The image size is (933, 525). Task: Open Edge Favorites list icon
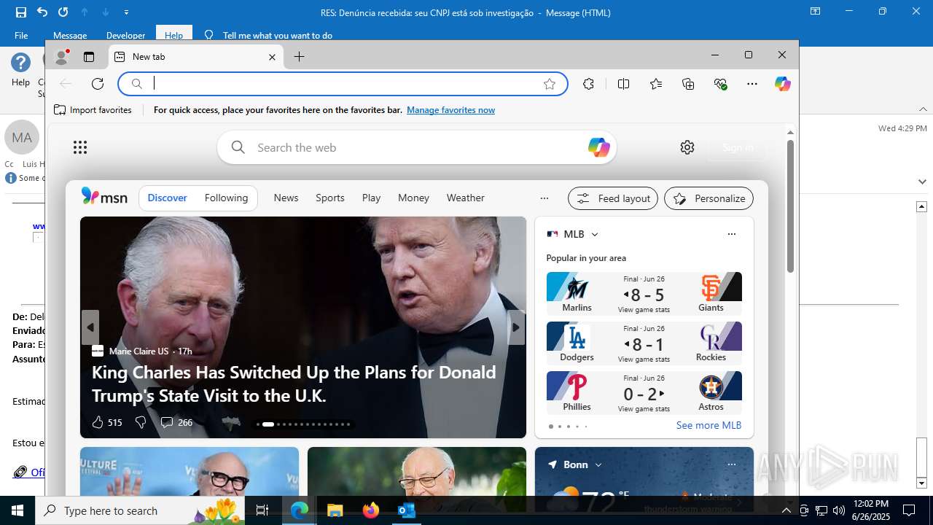[x=656, y=84]
